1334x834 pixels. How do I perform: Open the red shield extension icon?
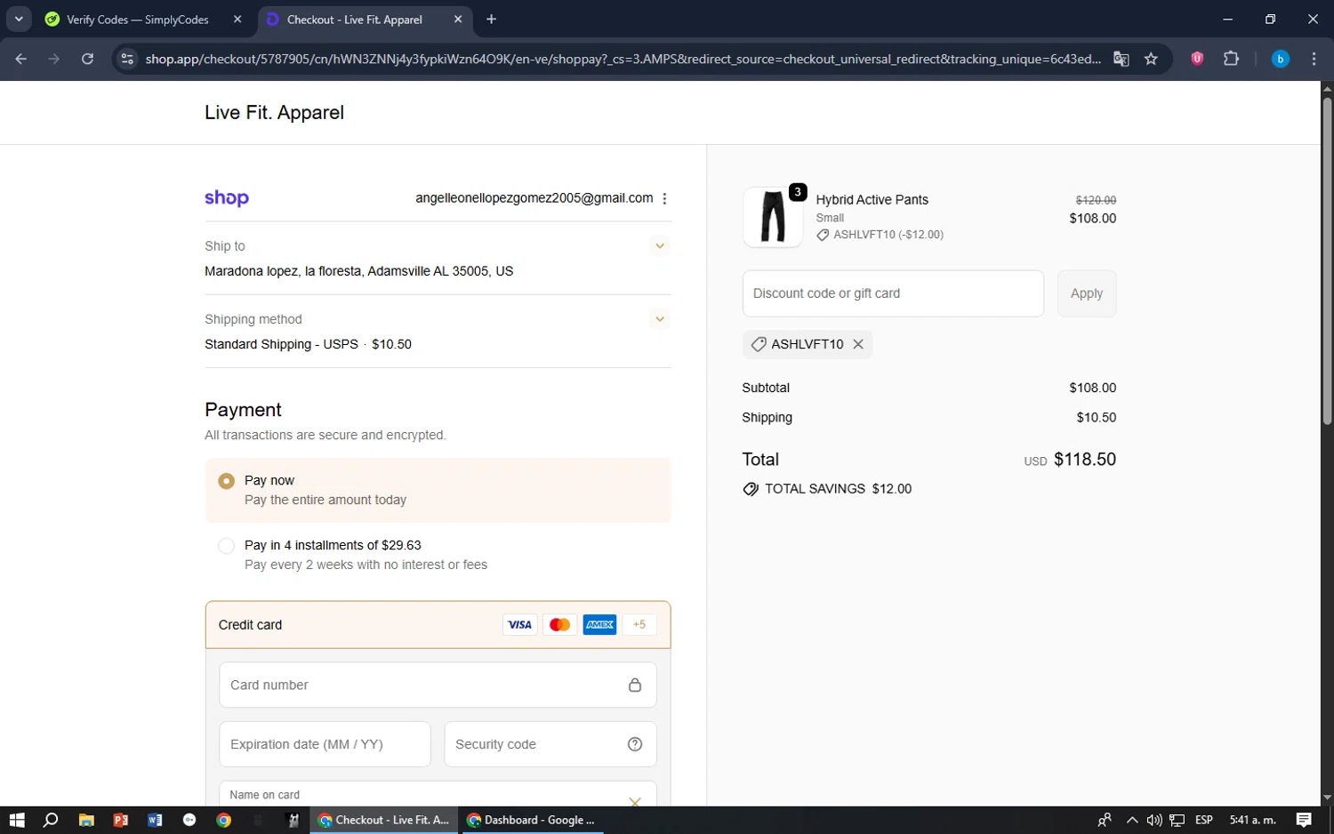tap(1197, 59)
